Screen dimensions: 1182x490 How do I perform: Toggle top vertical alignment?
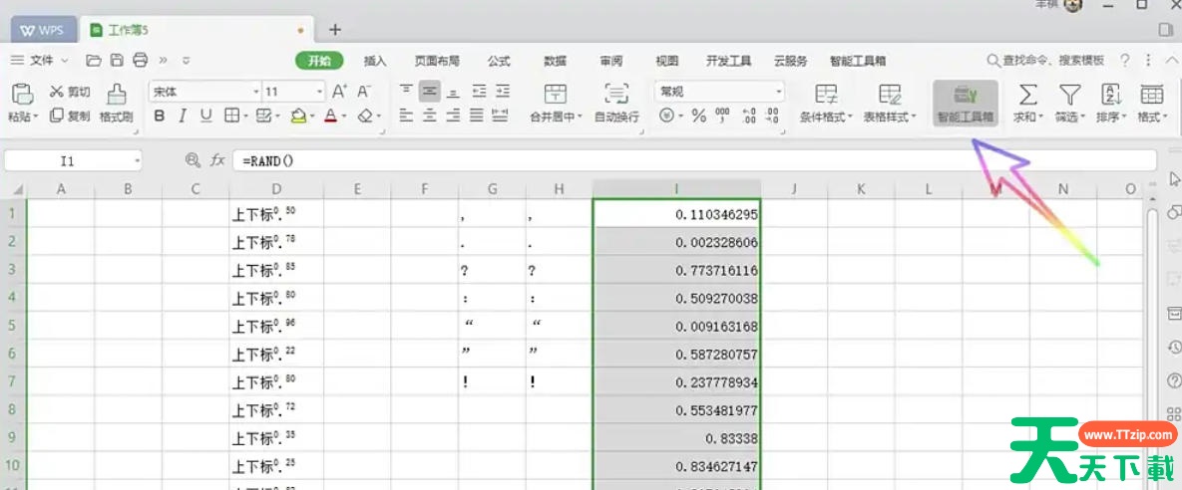[406, 91]
